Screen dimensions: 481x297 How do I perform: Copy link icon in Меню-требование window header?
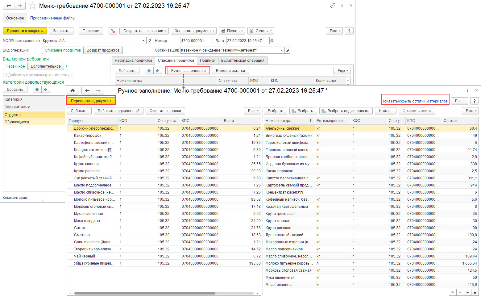pyautogui.click(x=333, y=6)
